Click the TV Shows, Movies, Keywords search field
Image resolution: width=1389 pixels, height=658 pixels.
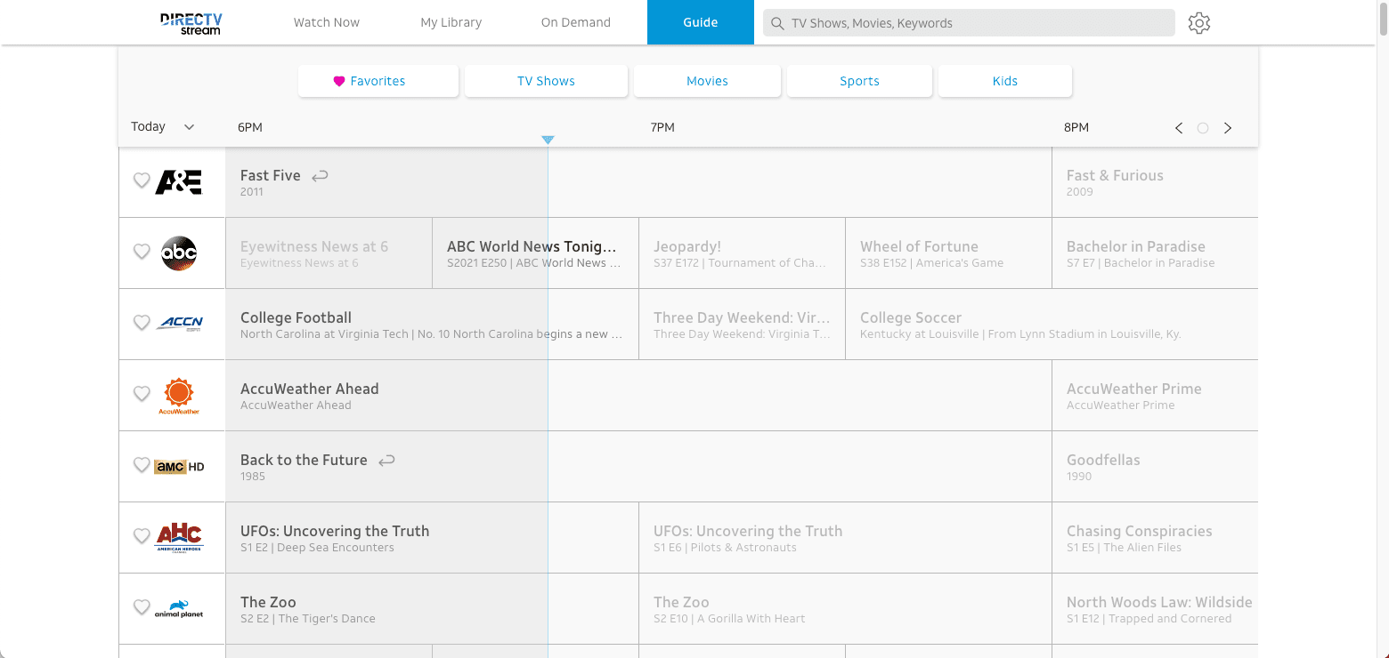[x=969, y=23]
